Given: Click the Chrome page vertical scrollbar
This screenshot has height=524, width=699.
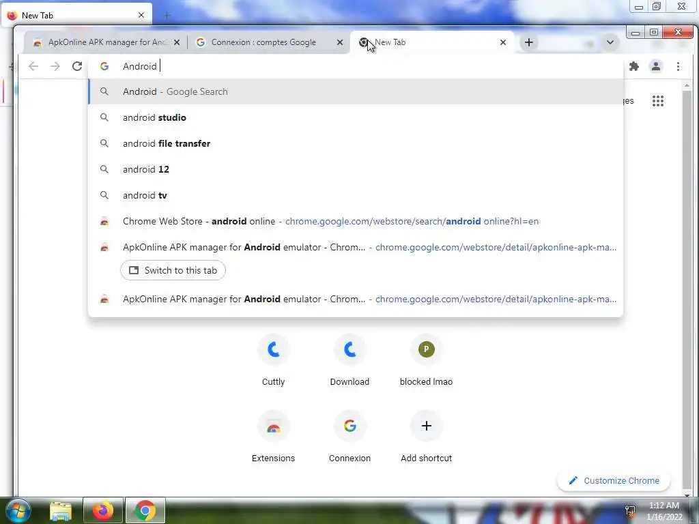Looking at the screenshot, I should [687, 289].
